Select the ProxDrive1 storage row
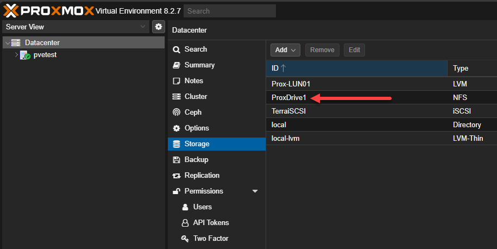The width and height of the screenshot is (497, 249). [x=289, y=98]
